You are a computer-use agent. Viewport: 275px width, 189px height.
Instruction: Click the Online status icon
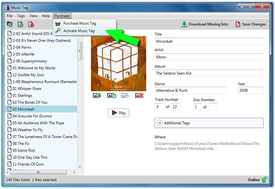pyautogui.click(x=265, y=180)
